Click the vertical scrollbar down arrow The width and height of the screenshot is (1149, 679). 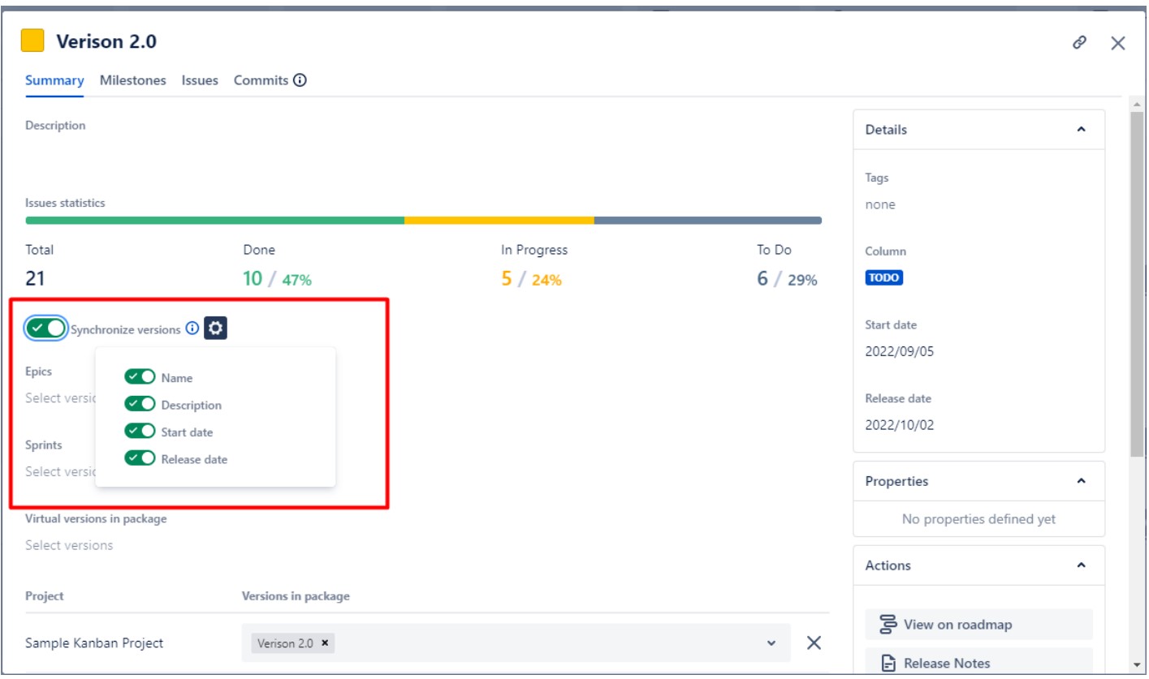(1137, 664)
